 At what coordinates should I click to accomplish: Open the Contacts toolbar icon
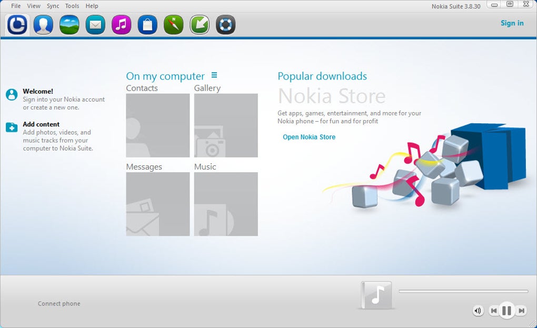pyautogui.click(x=43, y=25)
